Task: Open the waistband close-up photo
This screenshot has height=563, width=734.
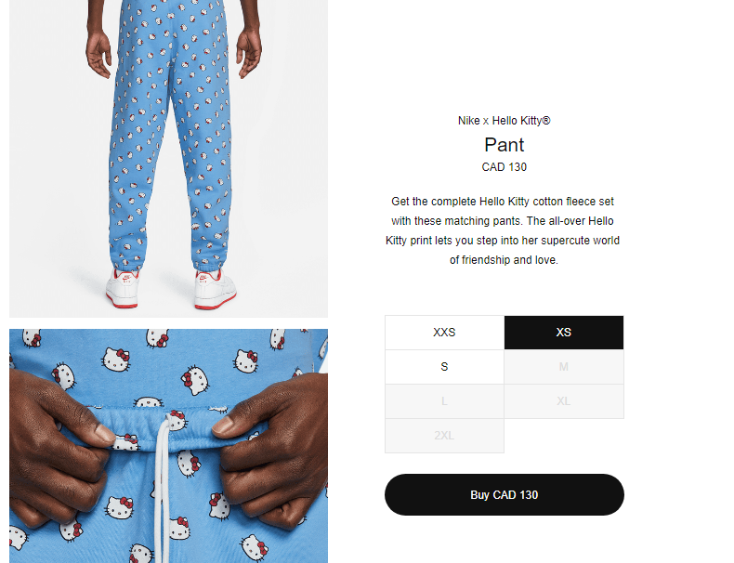Action: pos(168,446)
